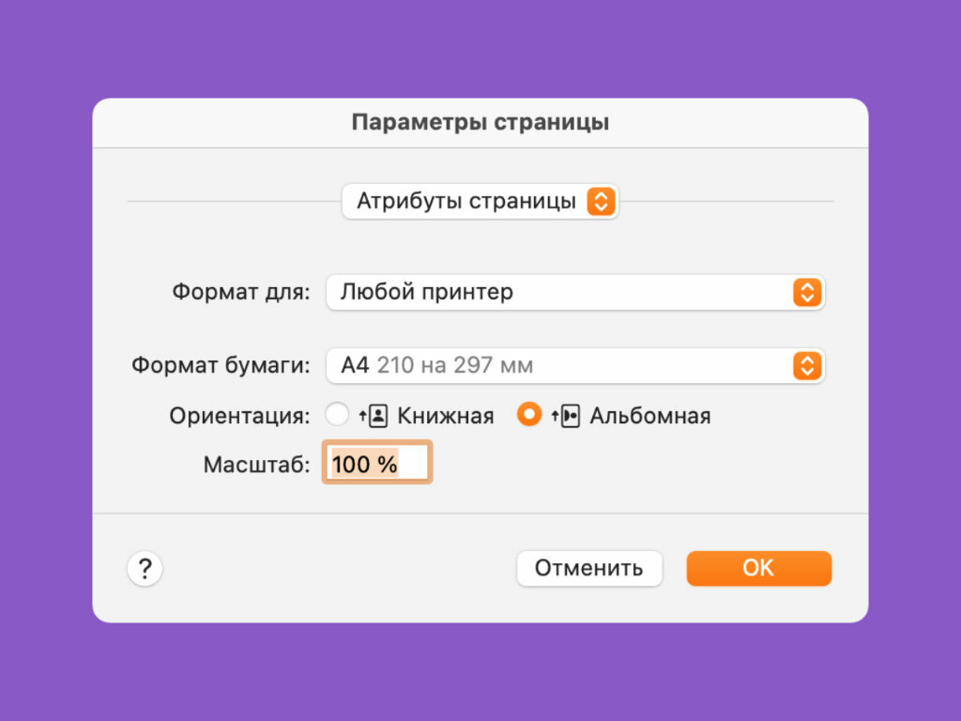Click orange arrows next to Атрибуты страницы
The image size is (961, 721).
[601, 201]
